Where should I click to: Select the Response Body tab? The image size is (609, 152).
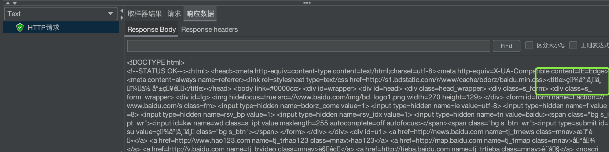coord(151,29)
